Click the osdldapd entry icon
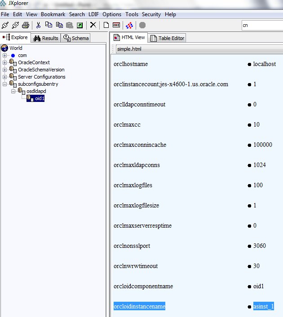 pyautogui.click(x=22, y=91)
